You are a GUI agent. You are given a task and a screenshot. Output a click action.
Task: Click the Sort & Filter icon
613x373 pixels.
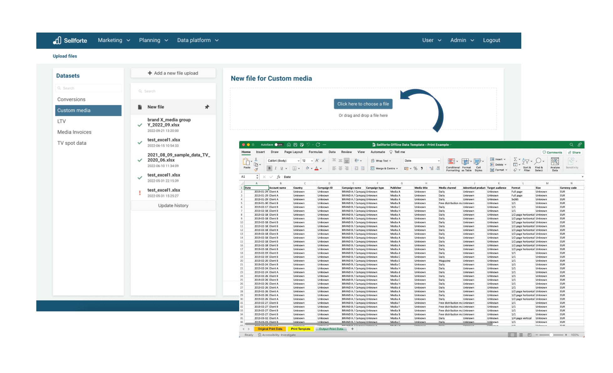tap(526, 161)
